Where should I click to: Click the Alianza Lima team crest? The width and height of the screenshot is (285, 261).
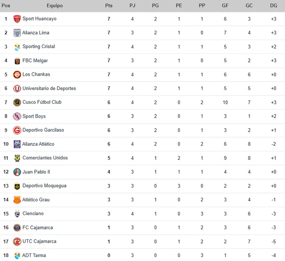pos(17,33)
